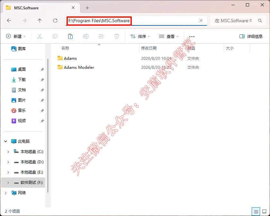The width and height of the screenshot is (270, 216).
Task: Open 图库 in the sidebar
Action: tap(19, 49)
